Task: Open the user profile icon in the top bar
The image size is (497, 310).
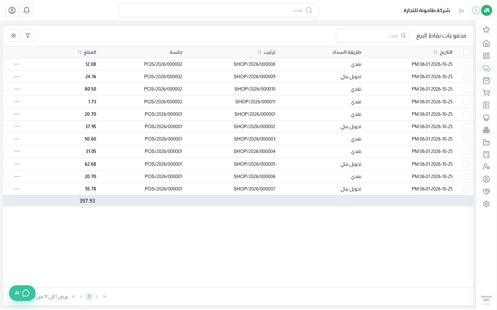Action: point(12,10)
